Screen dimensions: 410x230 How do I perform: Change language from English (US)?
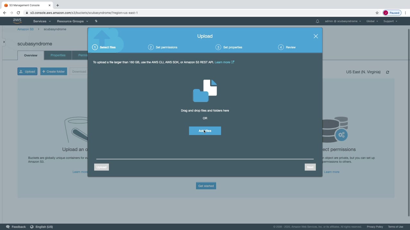[44, 227]
